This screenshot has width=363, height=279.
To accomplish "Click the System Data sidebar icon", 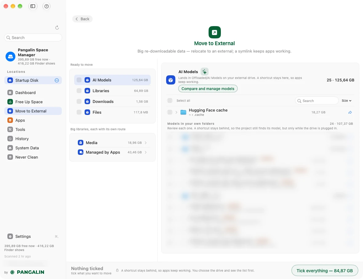I will click(10, 148).
